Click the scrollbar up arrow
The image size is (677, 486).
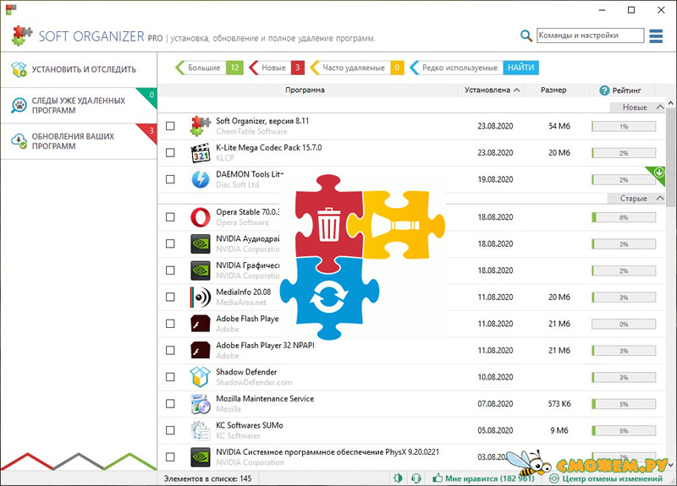[x=670, y=103]
